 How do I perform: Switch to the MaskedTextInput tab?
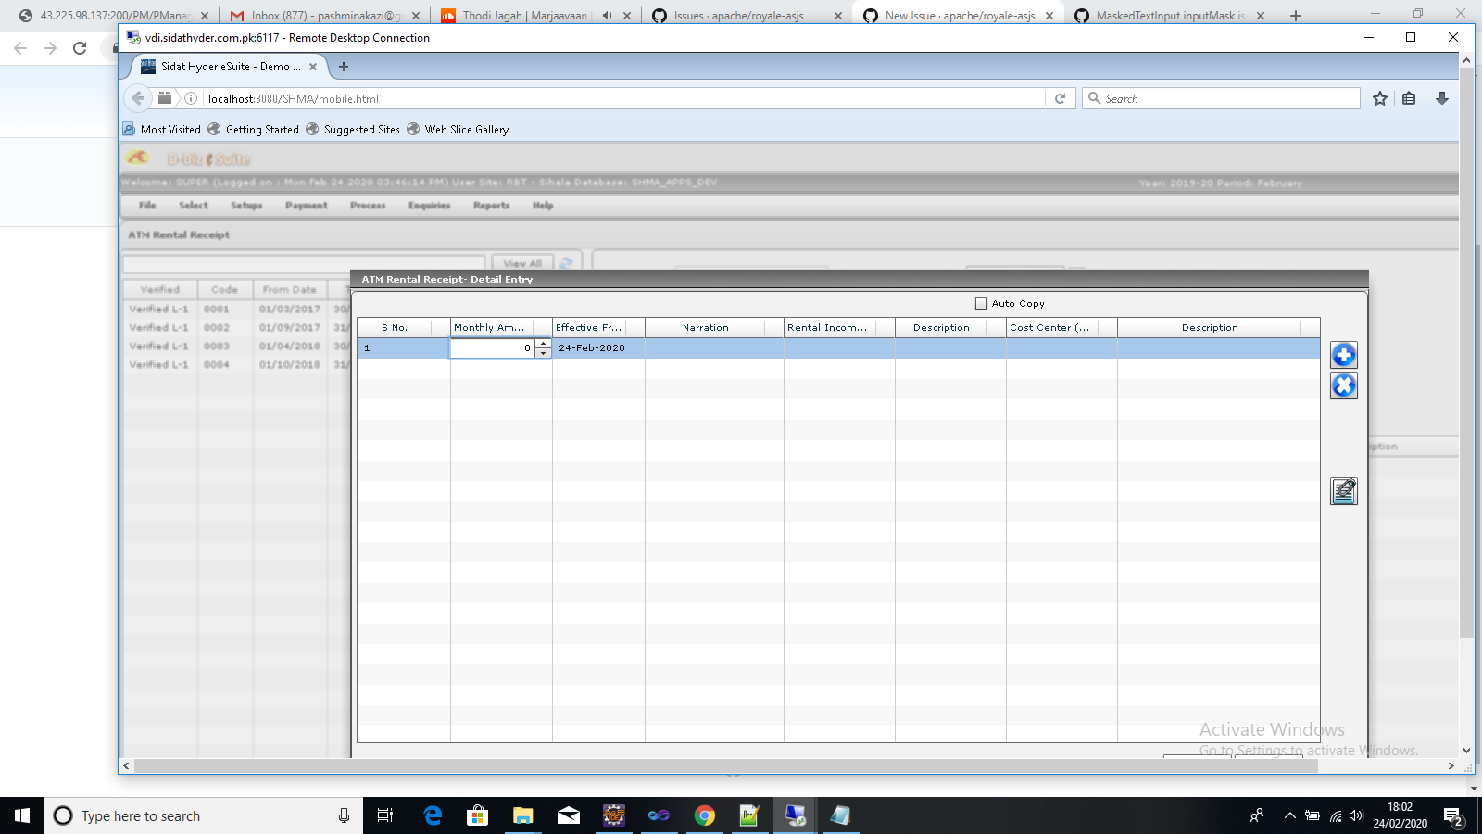click(x=1171, y=16)
